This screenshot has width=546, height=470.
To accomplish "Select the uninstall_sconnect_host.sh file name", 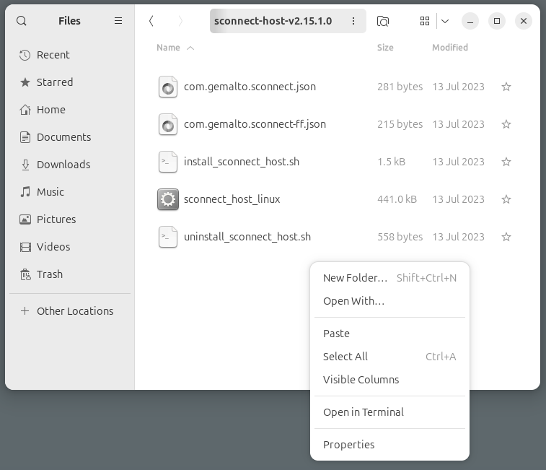I will tap(247, 237).
